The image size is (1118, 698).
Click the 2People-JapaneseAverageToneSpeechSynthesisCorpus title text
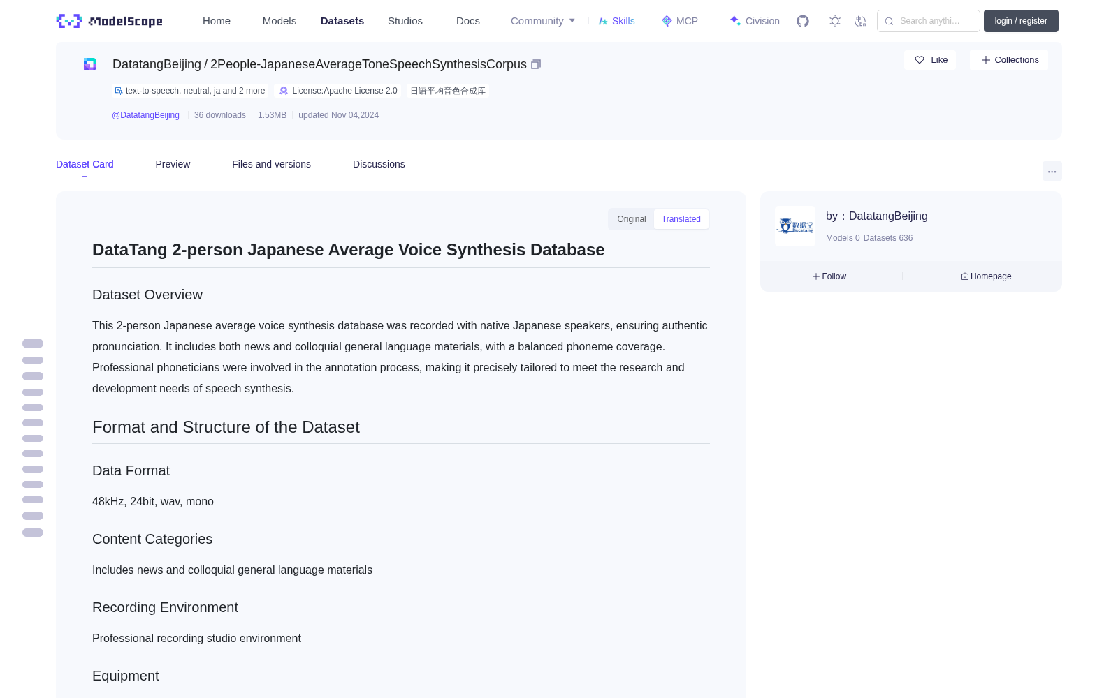coord(368,64)
